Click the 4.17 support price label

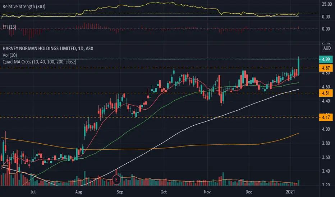pyautogui.click(x=326, y=117)
